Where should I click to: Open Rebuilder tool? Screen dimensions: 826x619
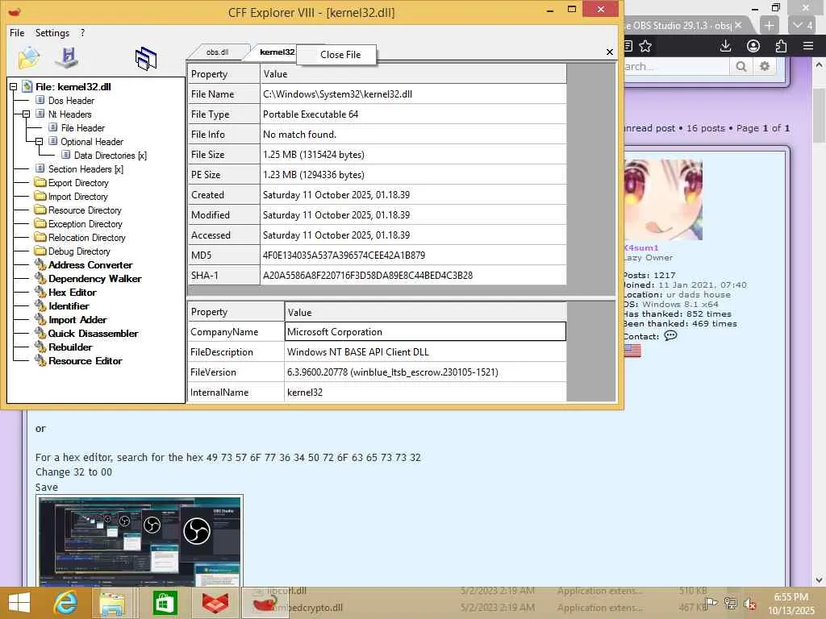tap(70, 347)
